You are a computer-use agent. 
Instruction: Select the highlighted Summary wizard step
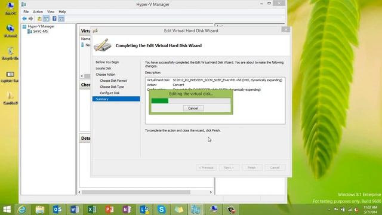[116, 99]
